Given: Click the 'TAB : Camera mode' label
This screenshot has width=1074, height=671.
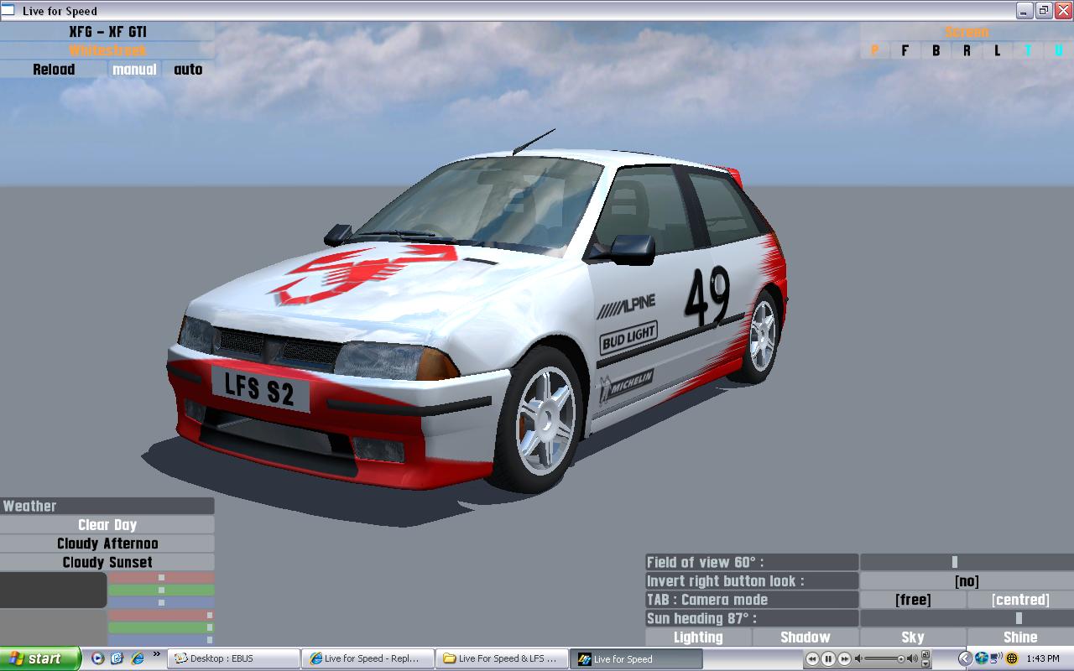Looking at the screenshot, I should [752, 600].
